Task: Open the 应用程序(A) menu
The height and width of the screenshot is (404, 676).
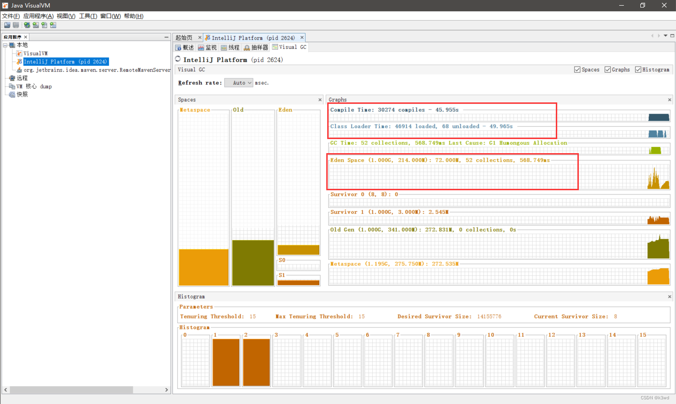Action: tap(38, 16)
